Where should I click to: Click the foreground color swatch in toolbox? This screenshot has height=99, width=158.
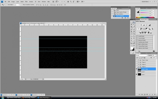click(x=132, y=48)
